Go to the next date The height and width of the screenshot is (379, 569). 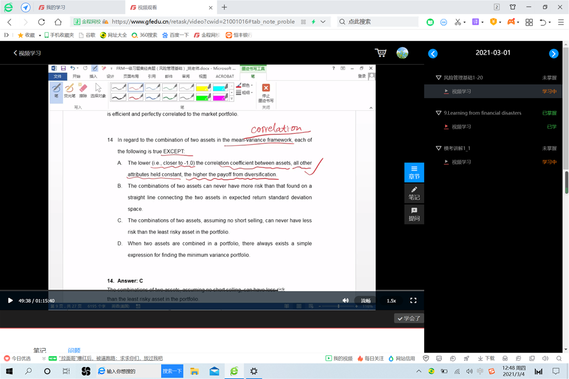click(553, 54)
